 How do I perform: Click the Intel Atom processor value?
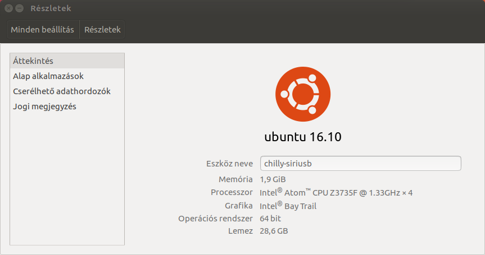(x=336, y=192)
